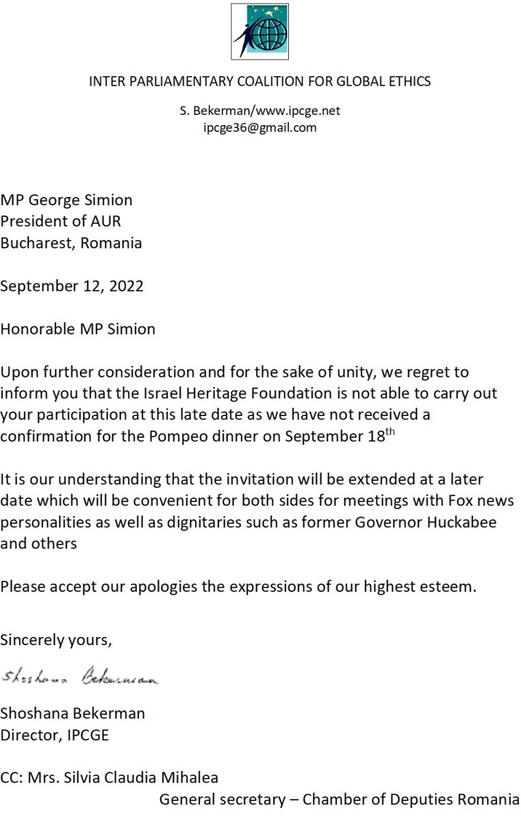Image resolution: width=521 pixels, height=821 pixels.
Task: Click the General secretary Chamber of Deputies line
Action: tap(340, 799)
